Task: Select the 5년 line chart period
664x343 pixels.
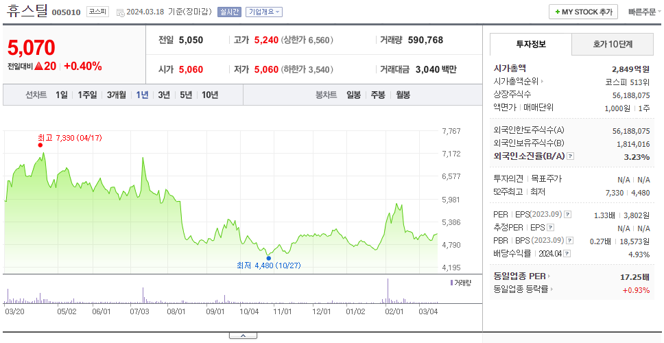Action: pyautogui.click(x=186, y=95)
